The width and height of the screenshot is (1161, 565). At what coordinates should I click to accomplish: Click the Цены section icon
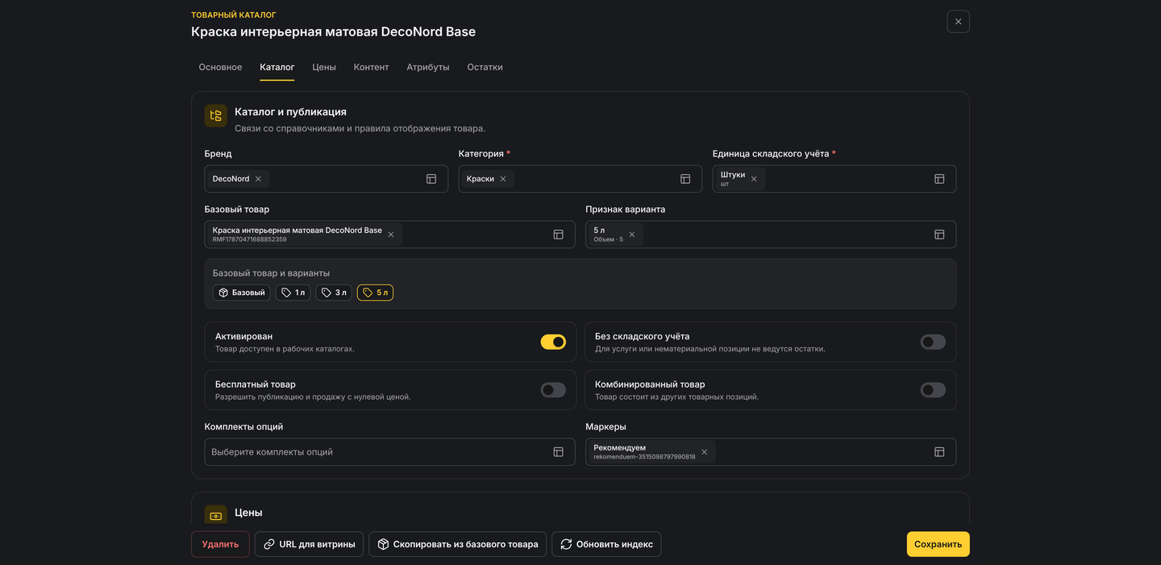pos(215,515)
